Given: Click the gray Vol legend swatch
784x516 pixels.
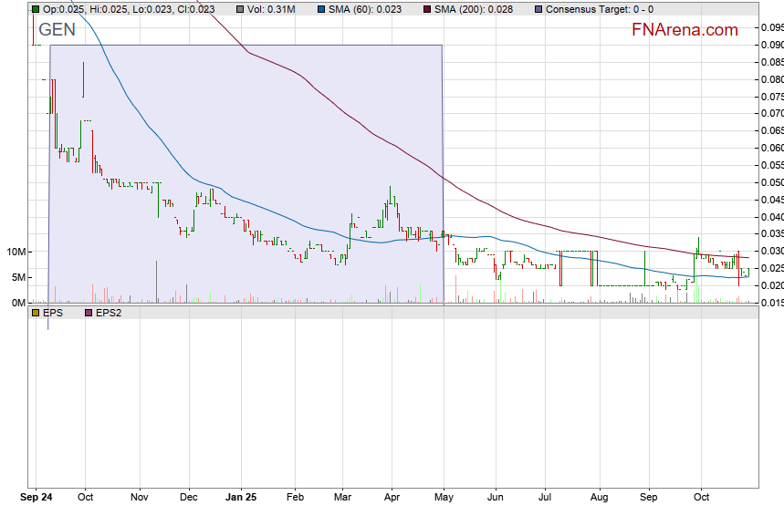Looking at the screenshot, I should pos(239,9).
